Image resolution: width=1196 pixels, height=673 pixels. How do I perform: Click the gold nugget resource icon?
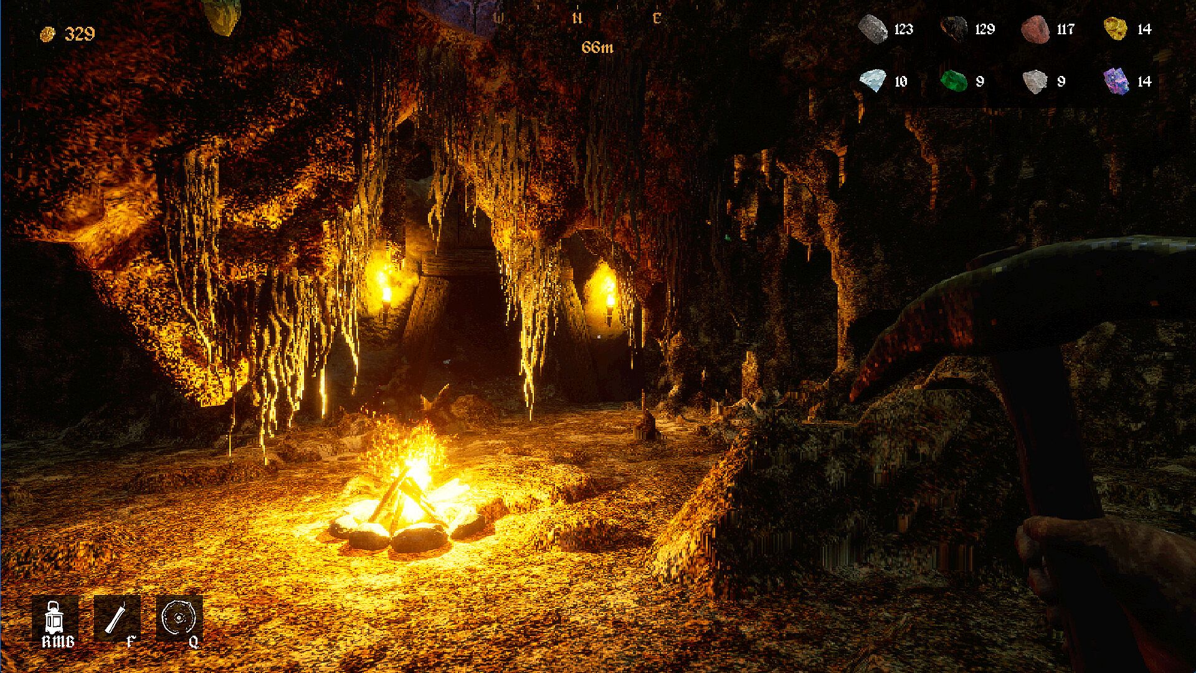click(x=1115, y=29)
